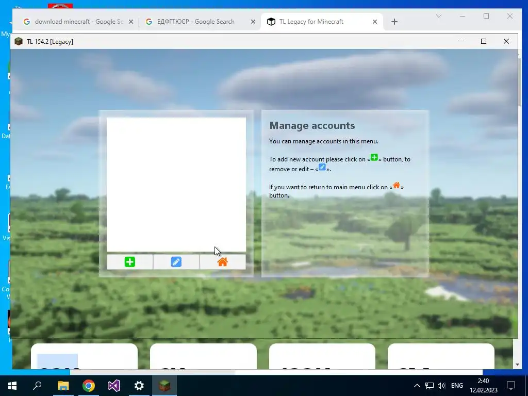This screenshot has height=396, width=528.
Task: Open the volume control tray icon
Action: click(441, 386)
